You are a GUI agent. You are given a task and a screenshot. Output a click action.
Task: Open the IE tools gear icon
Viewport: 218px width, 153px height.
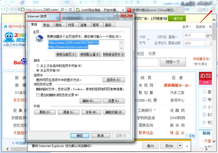click(x=212, y=9)
